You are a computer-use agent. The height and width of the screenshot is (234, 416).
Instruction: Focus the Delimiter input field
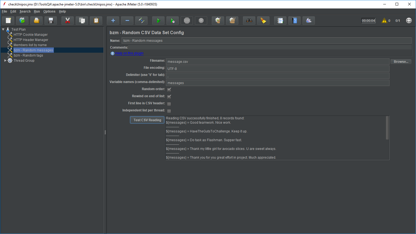point(277,76)
